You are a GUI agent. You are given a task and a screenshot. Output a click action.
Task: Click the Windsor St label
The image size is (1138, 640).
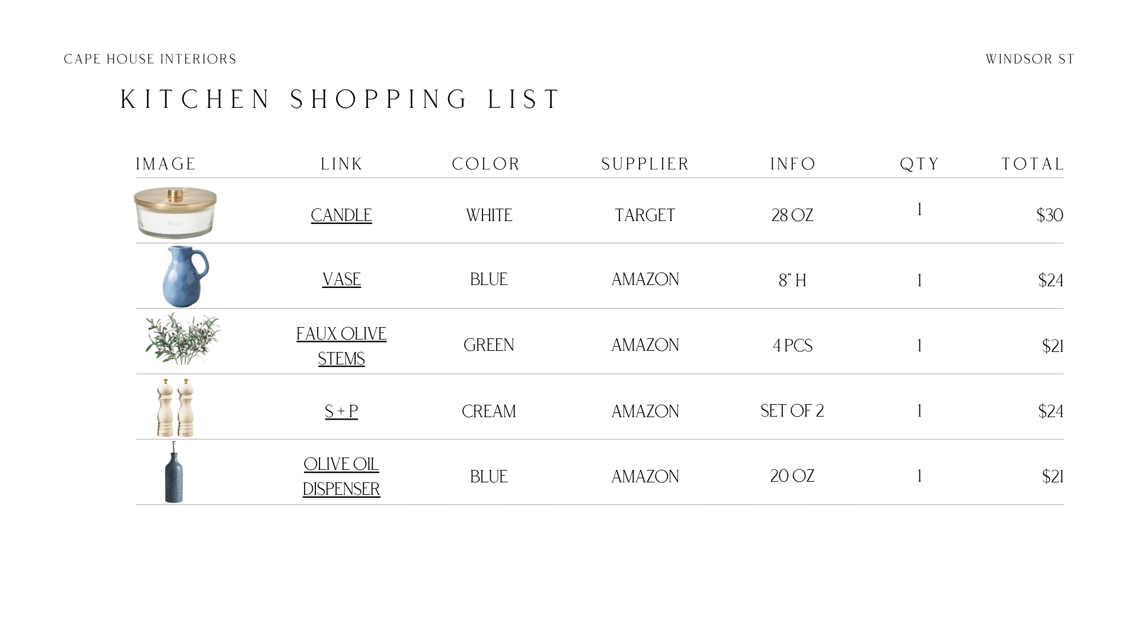(1030, 59)
